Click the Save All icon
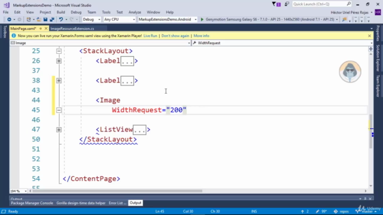Image resolution: width=383 pixels, height=215 pixels. 52,20
